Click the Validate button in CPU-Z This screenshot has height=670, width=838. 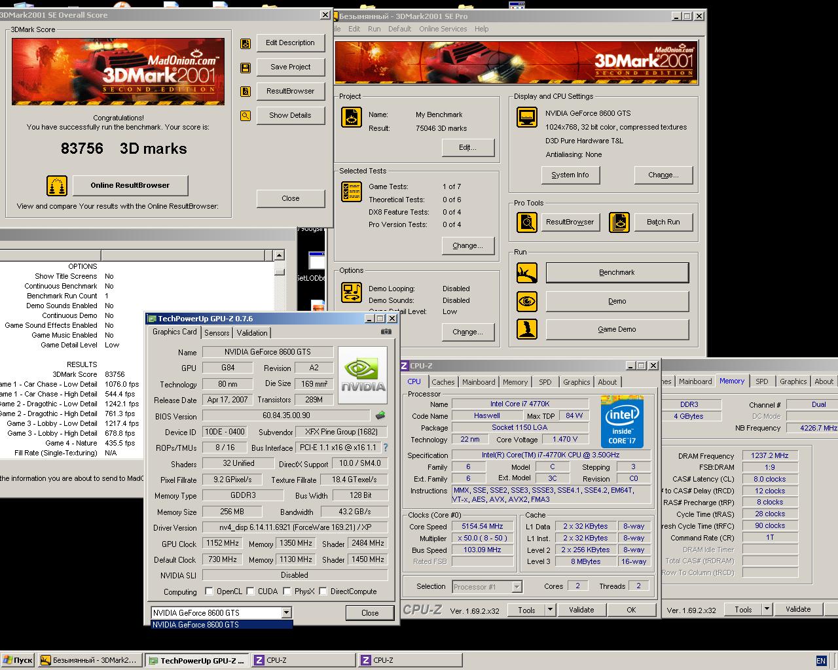tap(581, 610)
